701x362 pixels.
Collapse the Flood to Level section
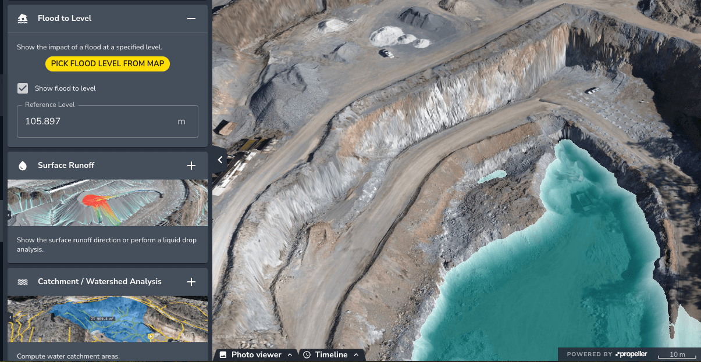tap(191, 19)
